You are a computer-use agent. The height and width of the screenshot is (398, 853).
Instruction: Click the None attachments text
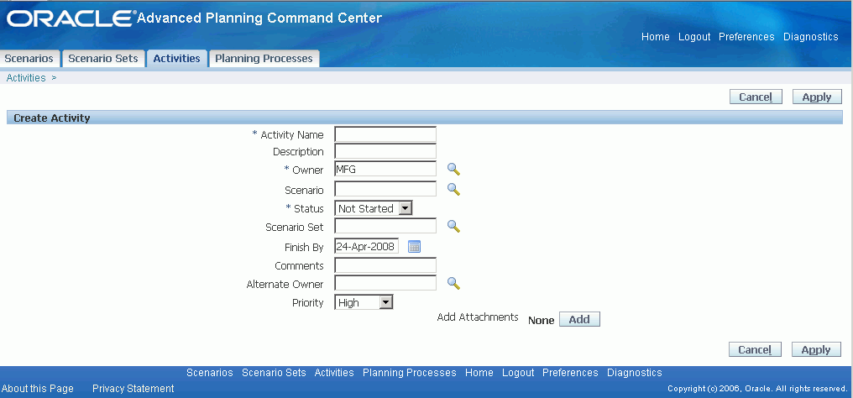541,320
